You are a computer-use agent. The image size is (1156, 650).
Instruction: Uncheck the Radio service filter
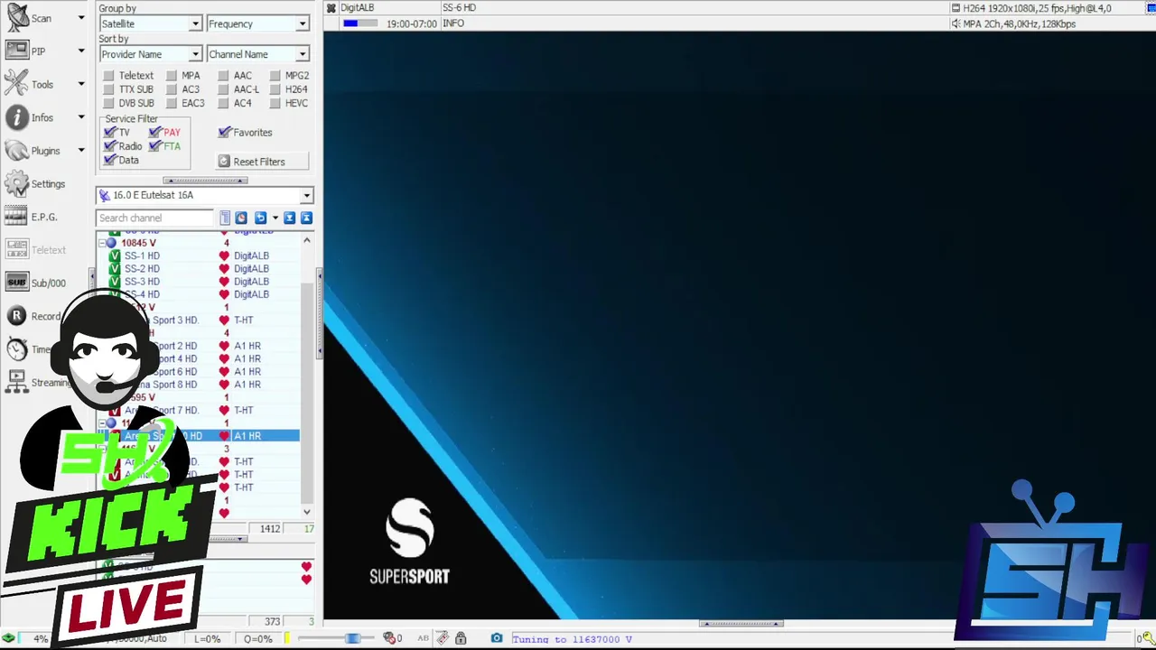(x=110, y=145)
